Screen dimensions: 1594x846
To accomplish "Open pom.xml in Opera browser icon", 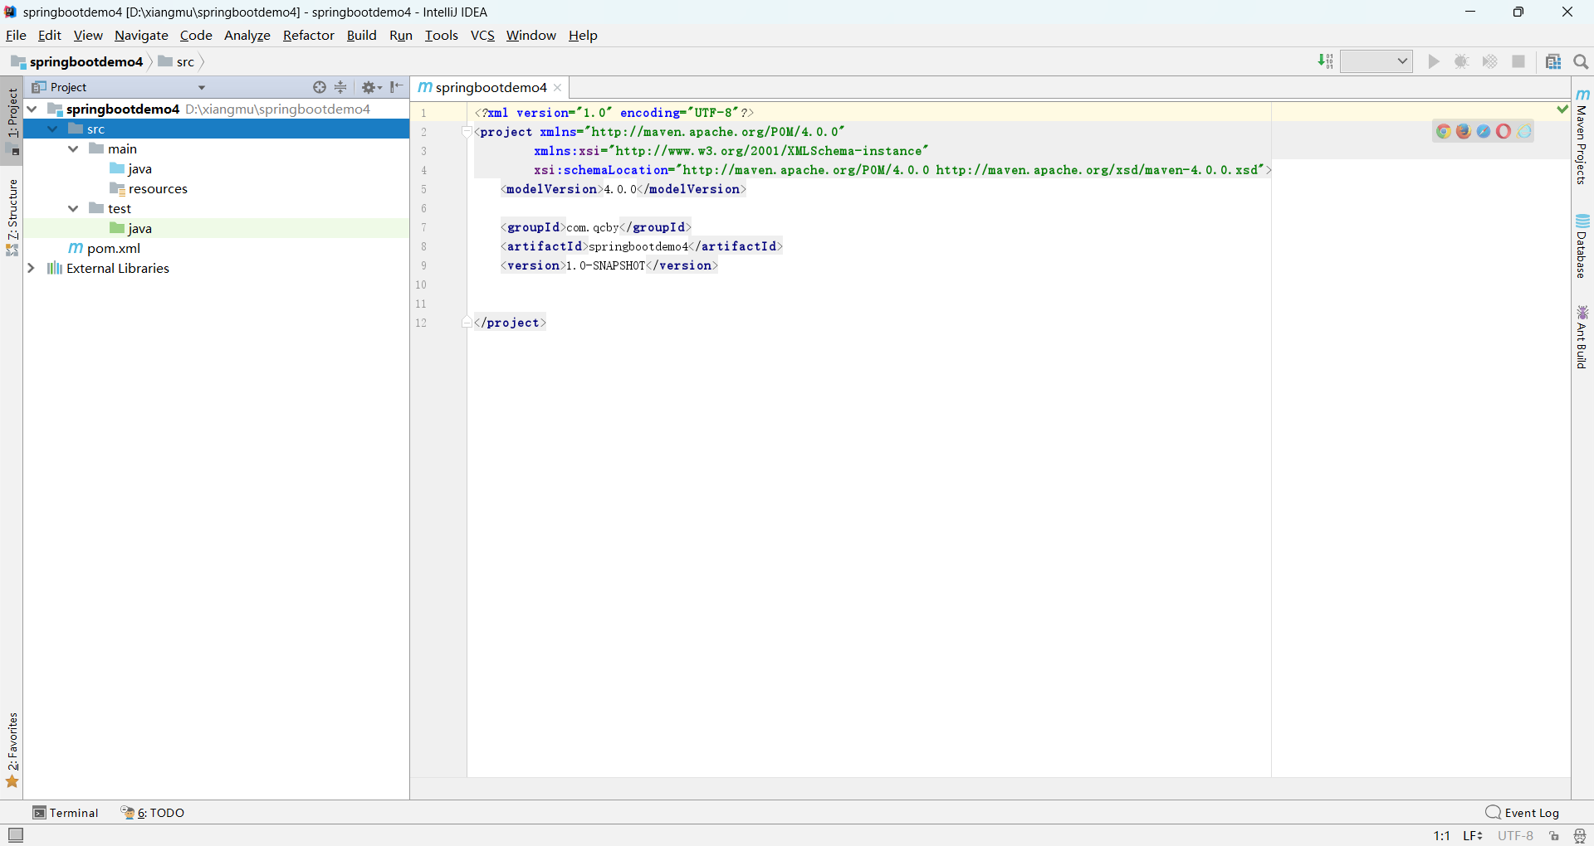I will click(x=1504, y=131).
